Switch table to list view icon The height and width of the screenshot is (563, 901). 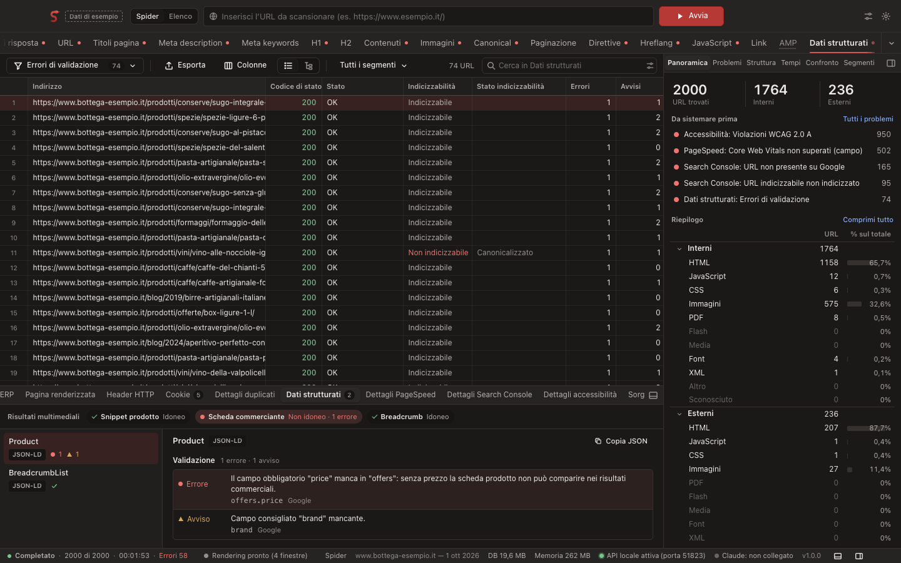[x=288, y=66]
